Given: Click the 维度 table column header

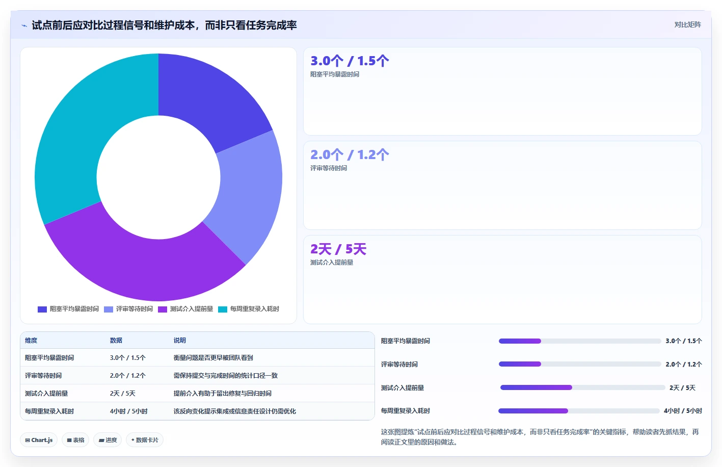Looking at the screenshot, I should (31, 341).
